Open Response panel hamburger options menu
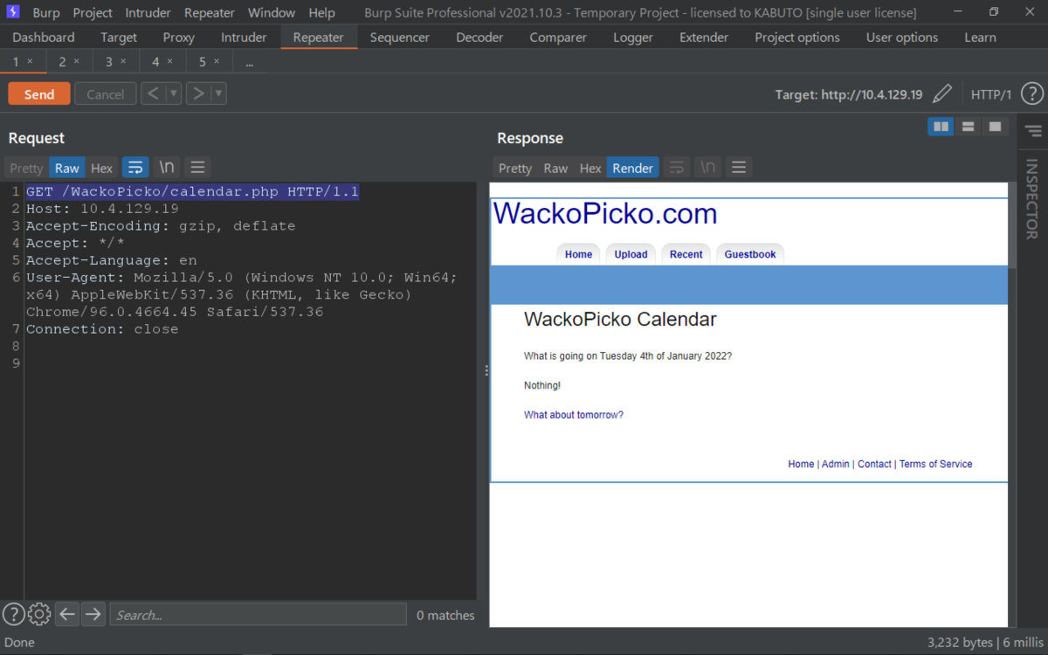 739,168
